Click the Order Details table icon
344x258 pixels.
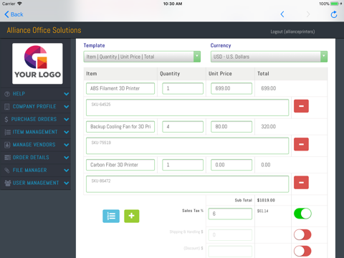[8, 158]
